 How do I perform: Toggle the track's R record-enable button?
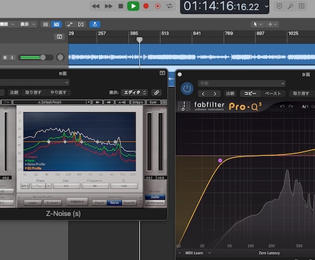point(5,57)
